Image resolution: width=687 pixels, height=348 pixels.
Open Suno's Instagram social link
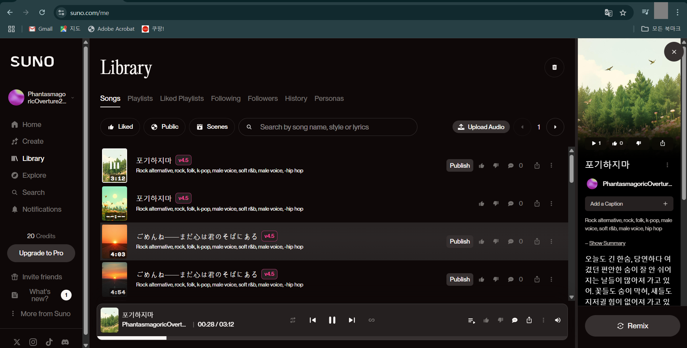pyautogui.click(x=33, y=342)
